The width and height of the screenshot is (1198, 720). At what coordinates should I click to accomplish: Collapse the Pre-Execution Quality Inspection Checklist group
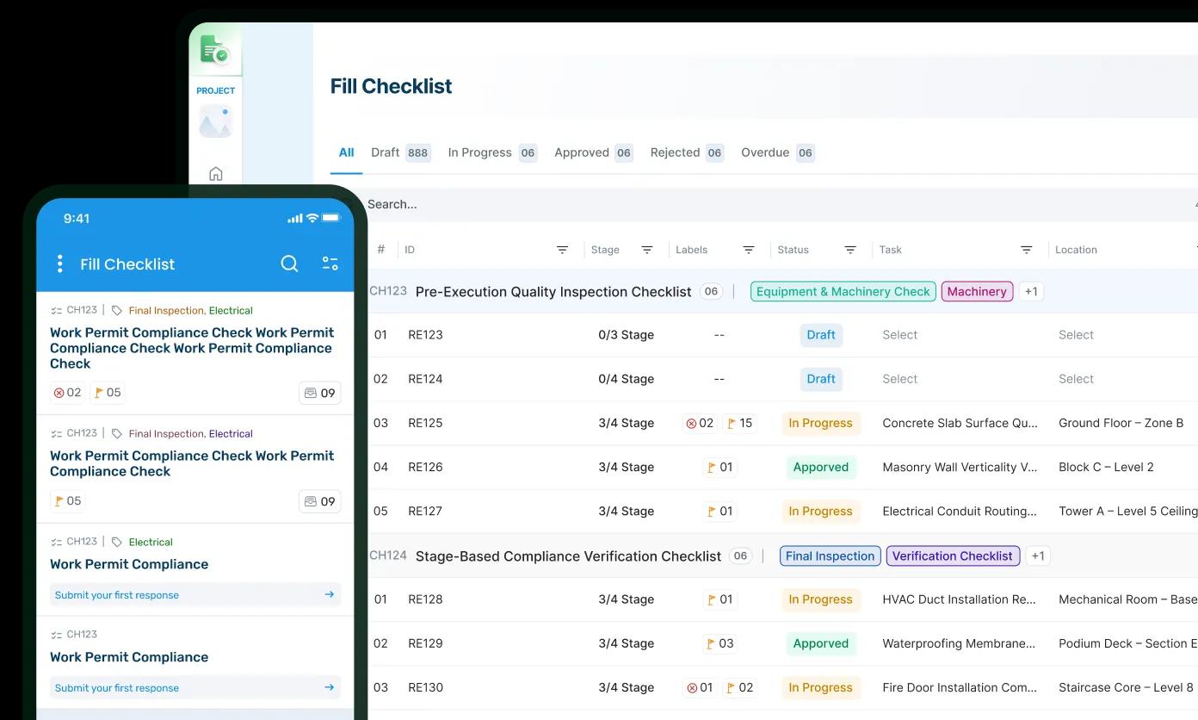click(553, 291)
